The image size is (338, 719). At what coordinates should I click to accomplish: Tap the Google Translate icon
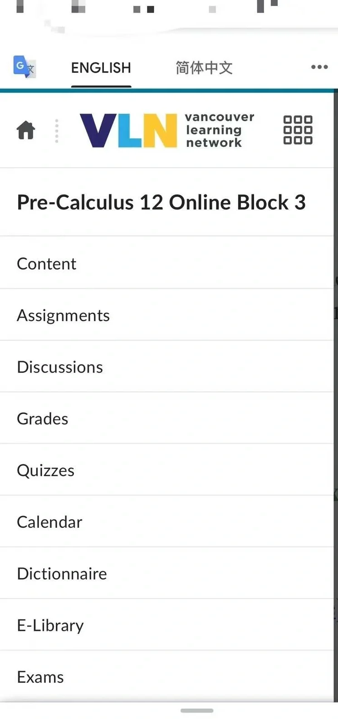tap(24, 67)
